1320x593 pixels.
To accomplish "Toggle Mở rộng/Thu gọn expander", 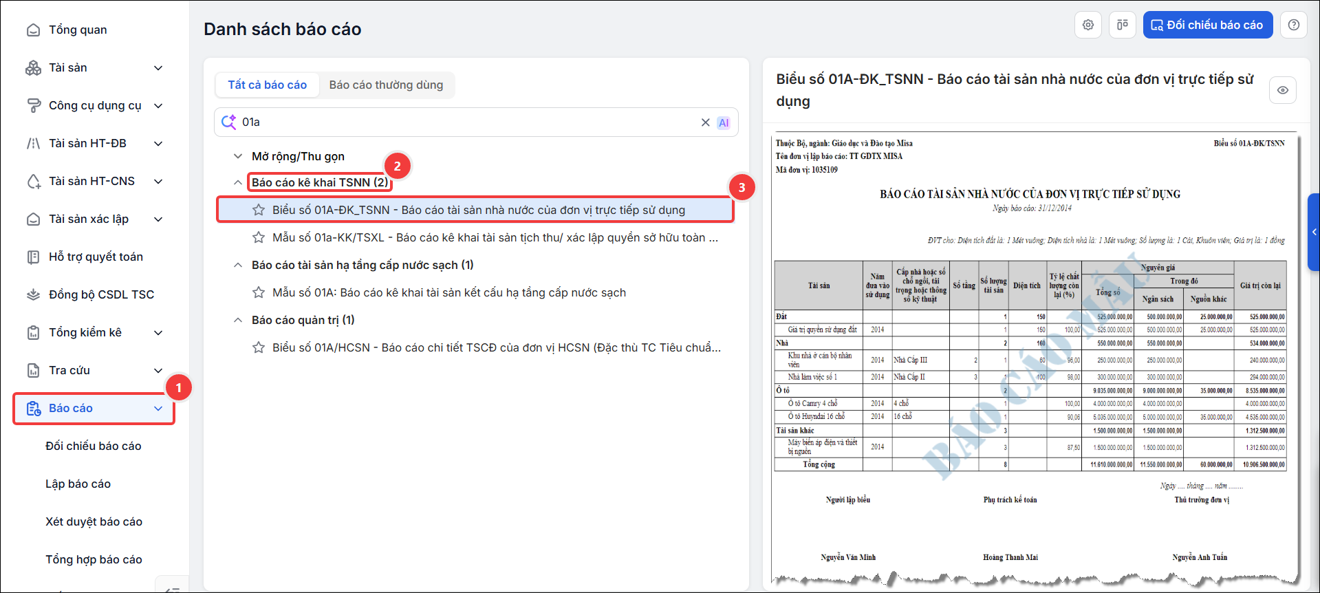I will click(x=238, y=157).
